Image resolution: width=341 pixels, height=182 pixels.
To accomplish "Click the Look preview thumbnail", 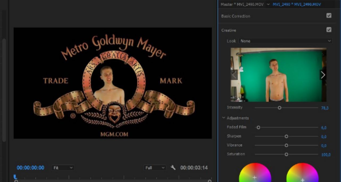I will [278, 75].
